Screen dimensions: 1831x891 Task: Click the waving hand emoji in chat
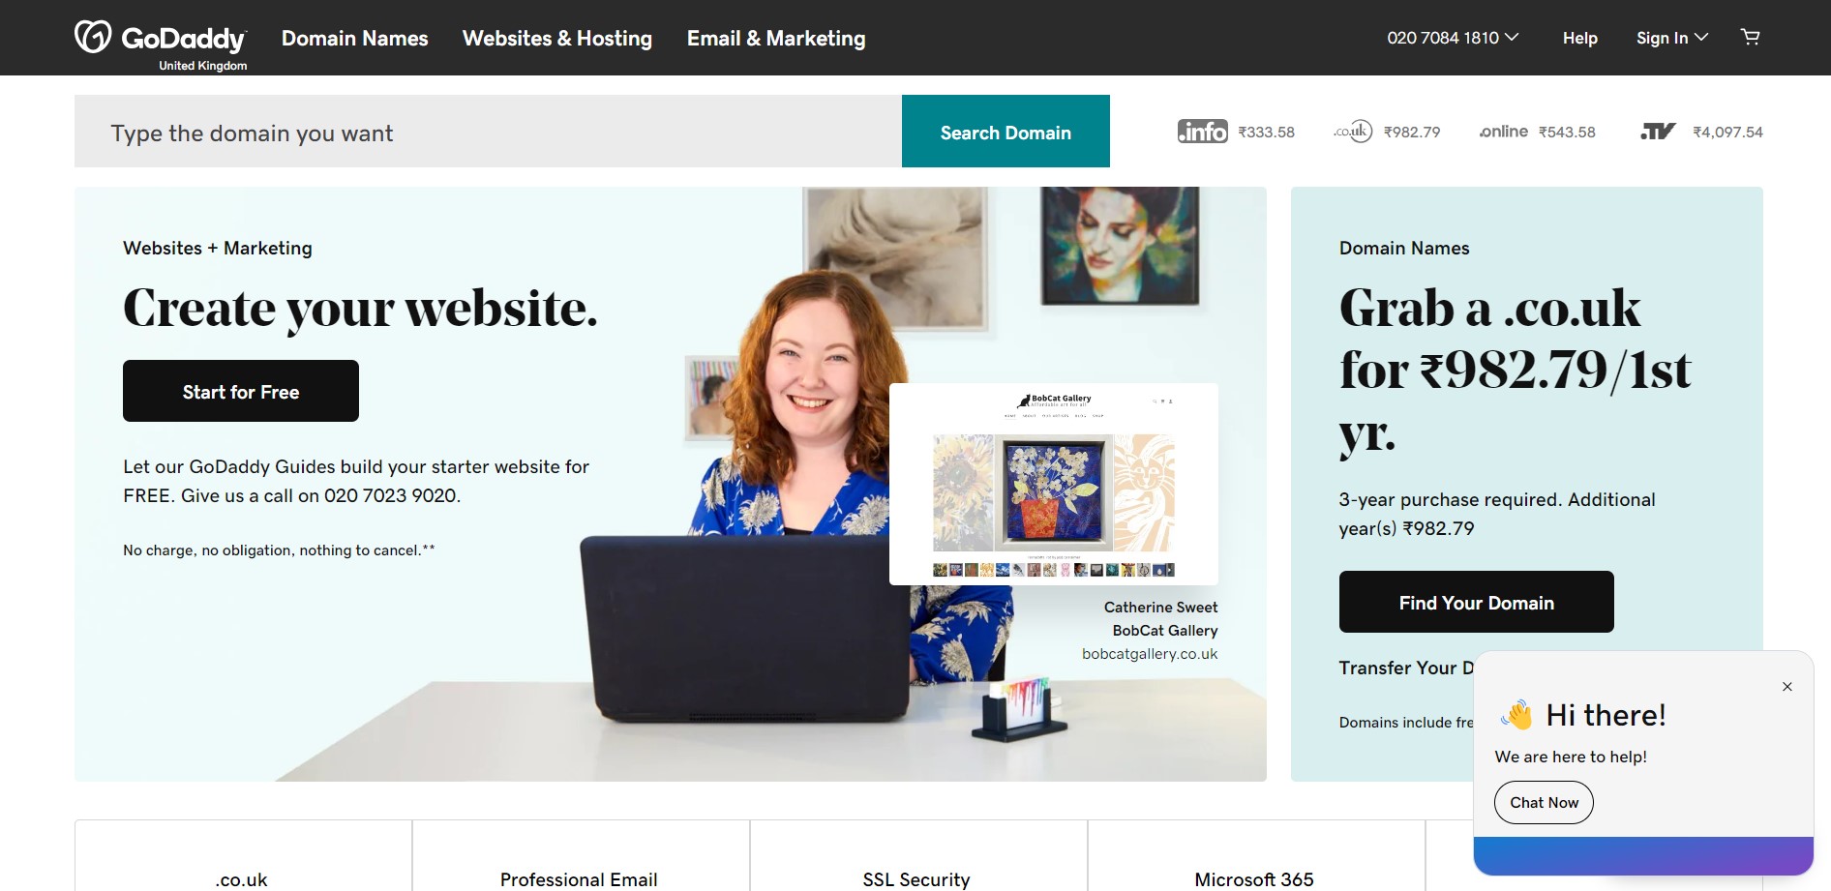point(1516,715)
